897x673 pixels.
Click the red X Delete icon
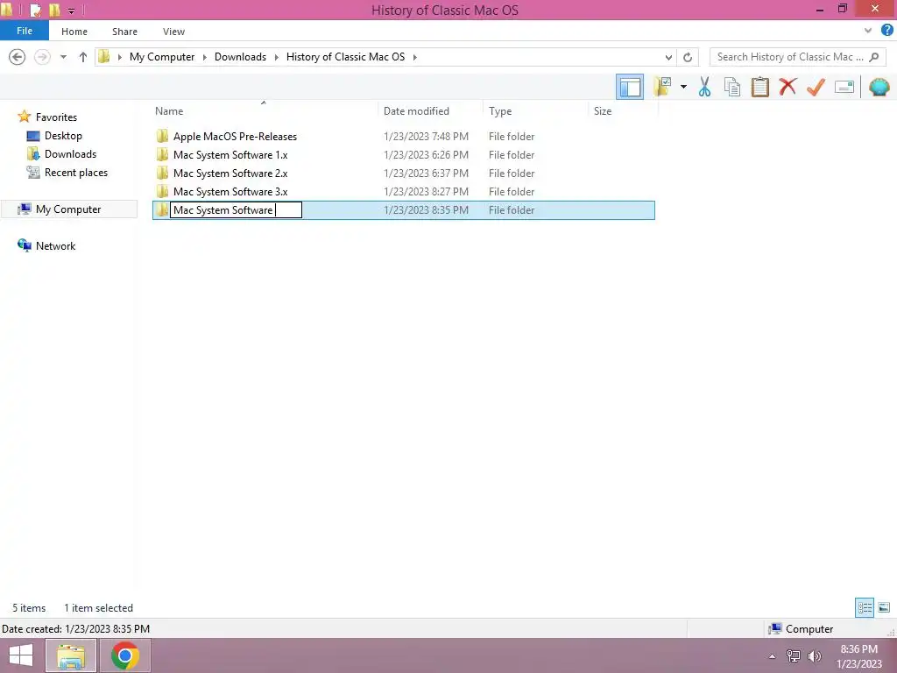point(788,87)
